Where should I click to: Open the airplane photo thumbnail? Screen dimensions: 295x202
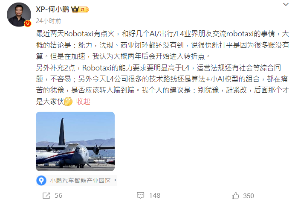click(75, 141)
